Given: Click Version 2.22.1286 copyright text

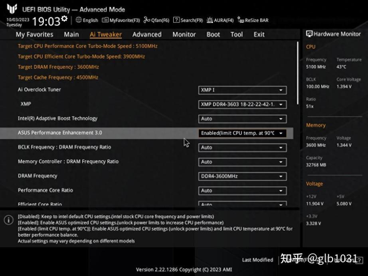Looking at the screenshot, I should click(x=184, y=270).
